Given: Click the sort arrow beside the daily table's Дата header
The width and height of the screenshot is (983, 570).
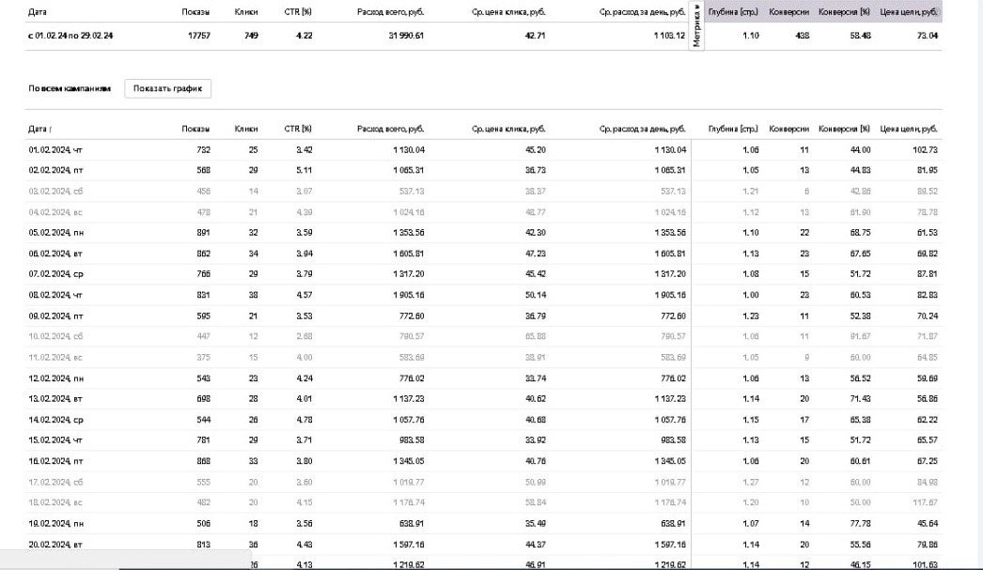Looking at the screenshot, I should [x=50, y=129].
